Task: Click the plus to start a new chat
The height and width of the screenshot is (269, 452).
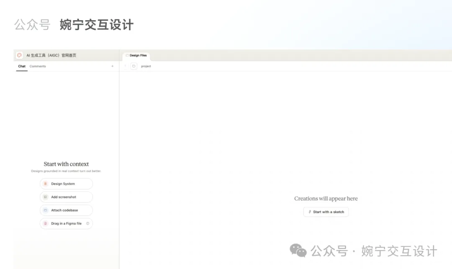Action: tap(112, 66)
